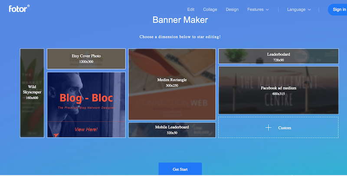Choose the Mobile Leaderboard 320x50 template
The width and height of the screenshot is (347, 176).
coord(172,130)
